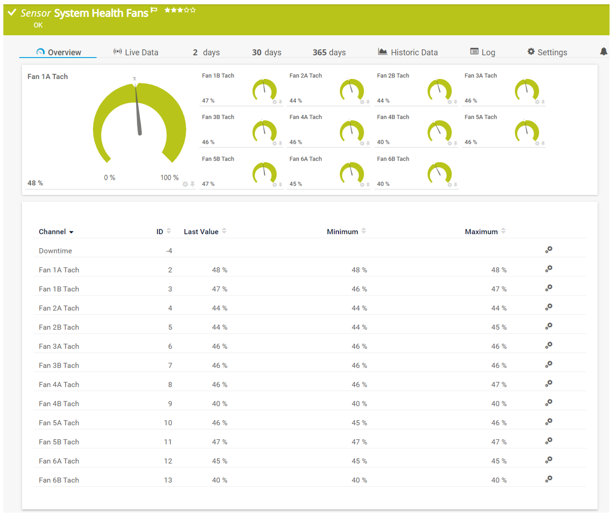Toggle the pin on Fan 6B Tach gauge
This screenshot has width=610, height=515.
point(455,185)
